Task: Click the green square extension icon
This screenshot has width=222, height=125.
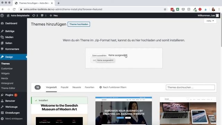Action: pos(178,9)
